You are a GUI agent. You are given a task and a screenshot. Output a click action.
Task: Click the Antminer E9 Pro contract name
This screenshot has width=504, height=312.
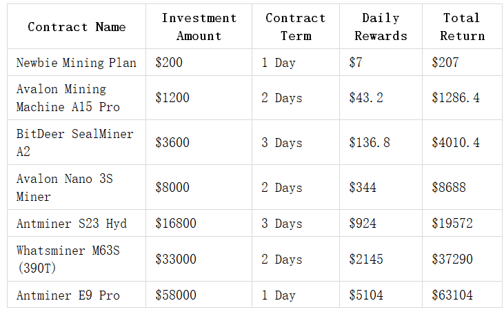click(68, 295)
